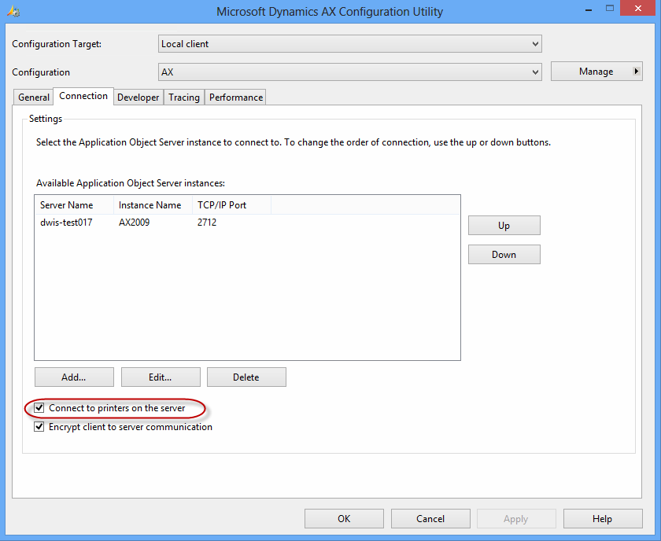Go to the Performance tab
The width and height of the screenshot is (661, 541).
click(x=235, y=98)
